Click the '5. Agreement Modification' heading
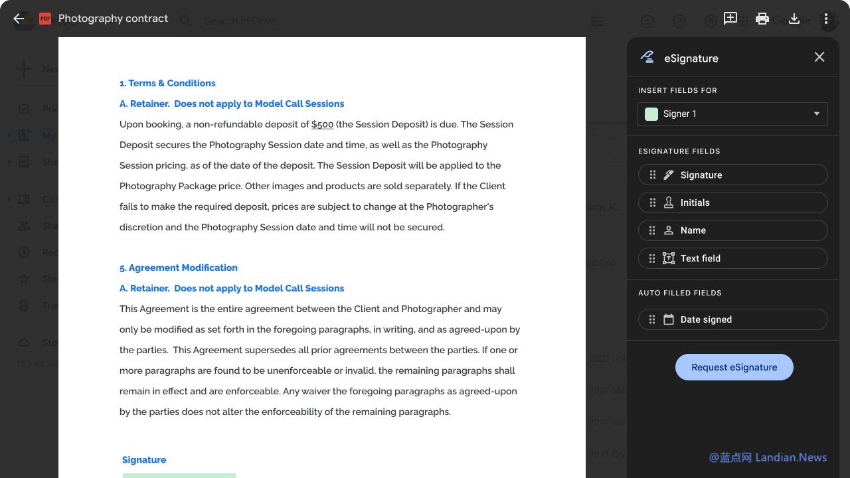This screenshot has height=478, width=850. 179,268
